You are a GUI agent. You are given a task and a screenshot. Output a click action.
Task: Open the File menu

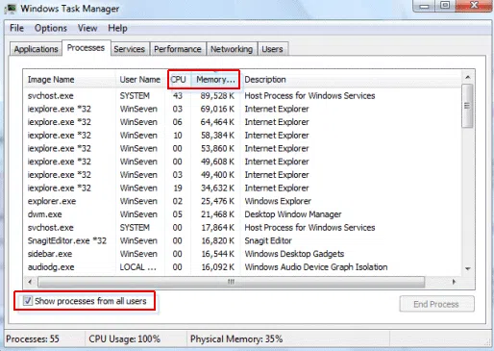click(16, 28)
